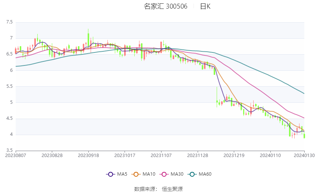The width and height of the screenshot is (317, 192).
Task: Click the 5.5 price axis label
Action: pos(9,86)
